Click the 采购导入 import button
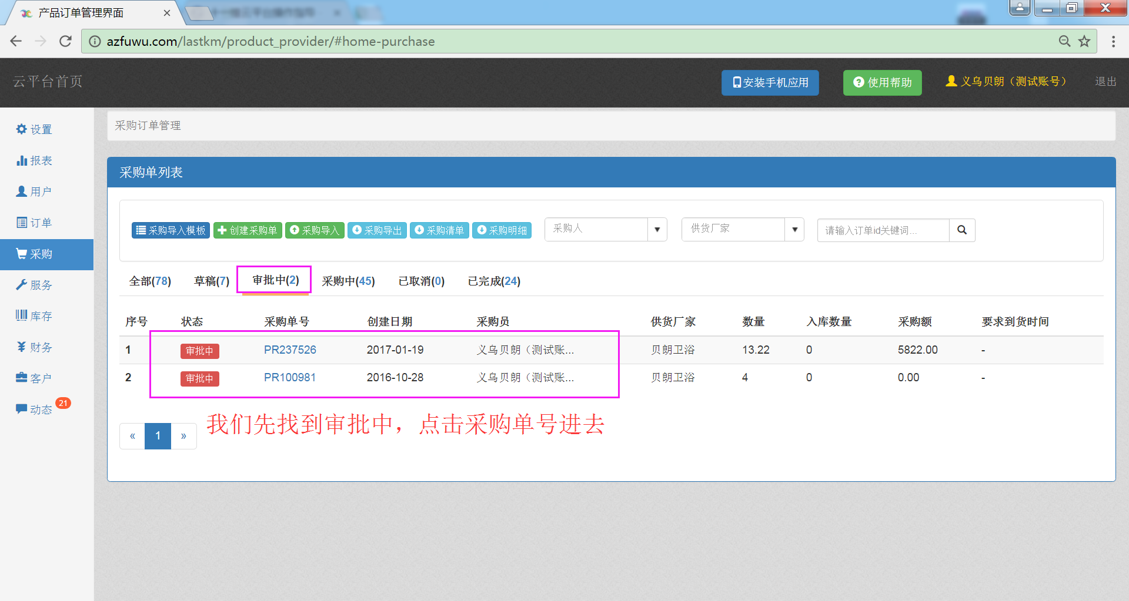Screen dimensions: 1129x601 pyautogui.click(x=315, y=230)
